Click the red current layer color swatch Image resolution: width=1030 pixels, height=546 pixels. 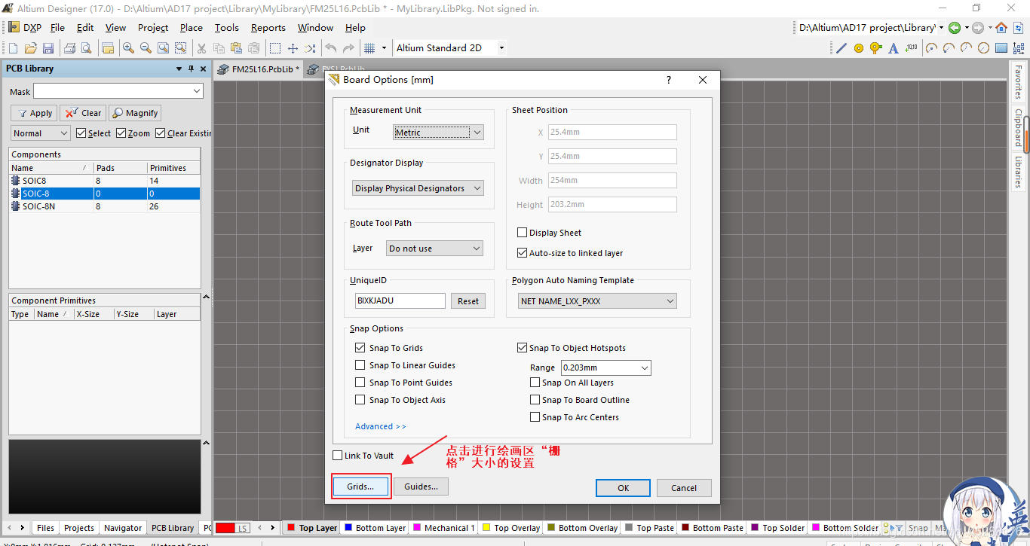[x=225, y=528]
